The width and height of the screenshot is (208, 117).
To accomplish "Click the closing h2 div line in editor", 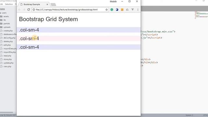I will [x=149, y=62].
